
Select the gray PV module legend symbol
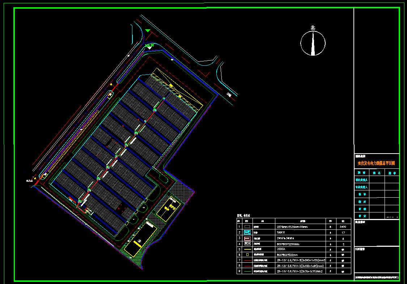coord(247,227)
